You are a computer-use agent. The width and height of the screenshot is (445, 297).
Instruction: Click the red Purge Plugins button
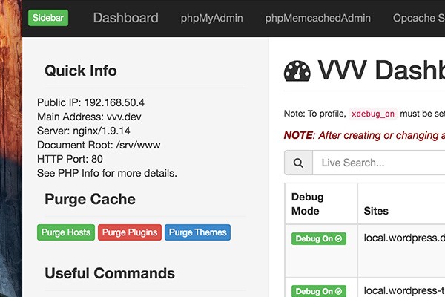pyautogui.click(x=130, y=232)
